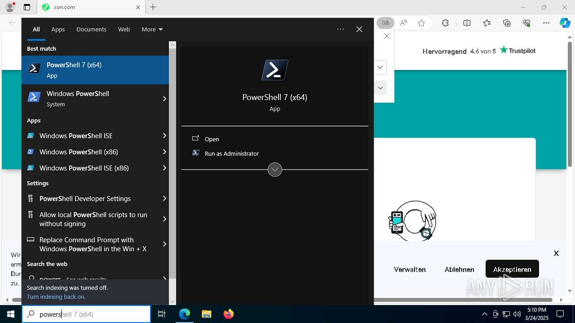This screenshot has height=323, width=575.
Task: Dismiss cookie banner with X
Action: pos(556,253)
